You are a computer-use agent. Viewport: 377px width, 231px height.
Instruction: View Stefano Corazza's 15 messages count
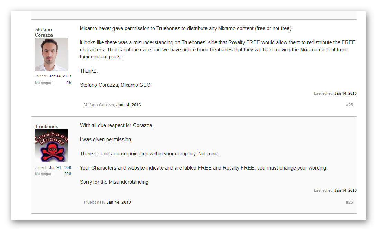(69, 83)
